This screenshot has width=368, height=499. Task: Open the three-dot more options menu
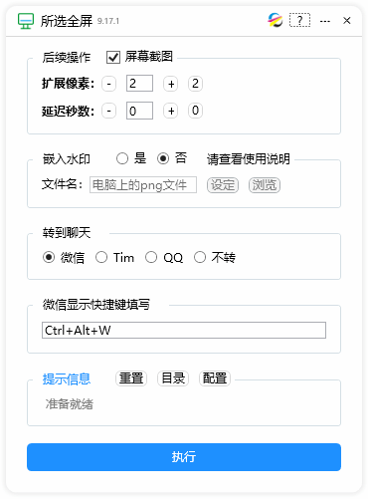325,21
